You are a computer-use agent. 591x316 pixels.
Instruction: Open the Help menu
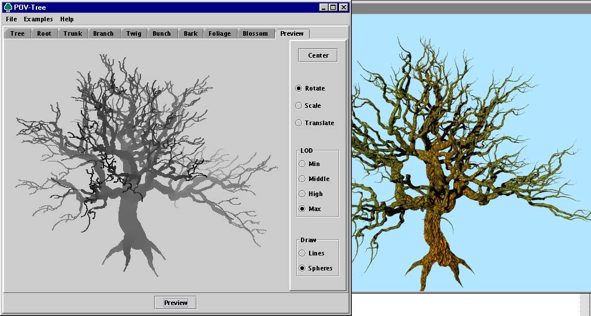pos(67,19)
